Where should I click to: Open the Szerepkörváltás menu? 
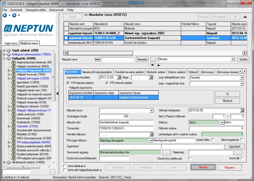36,10
